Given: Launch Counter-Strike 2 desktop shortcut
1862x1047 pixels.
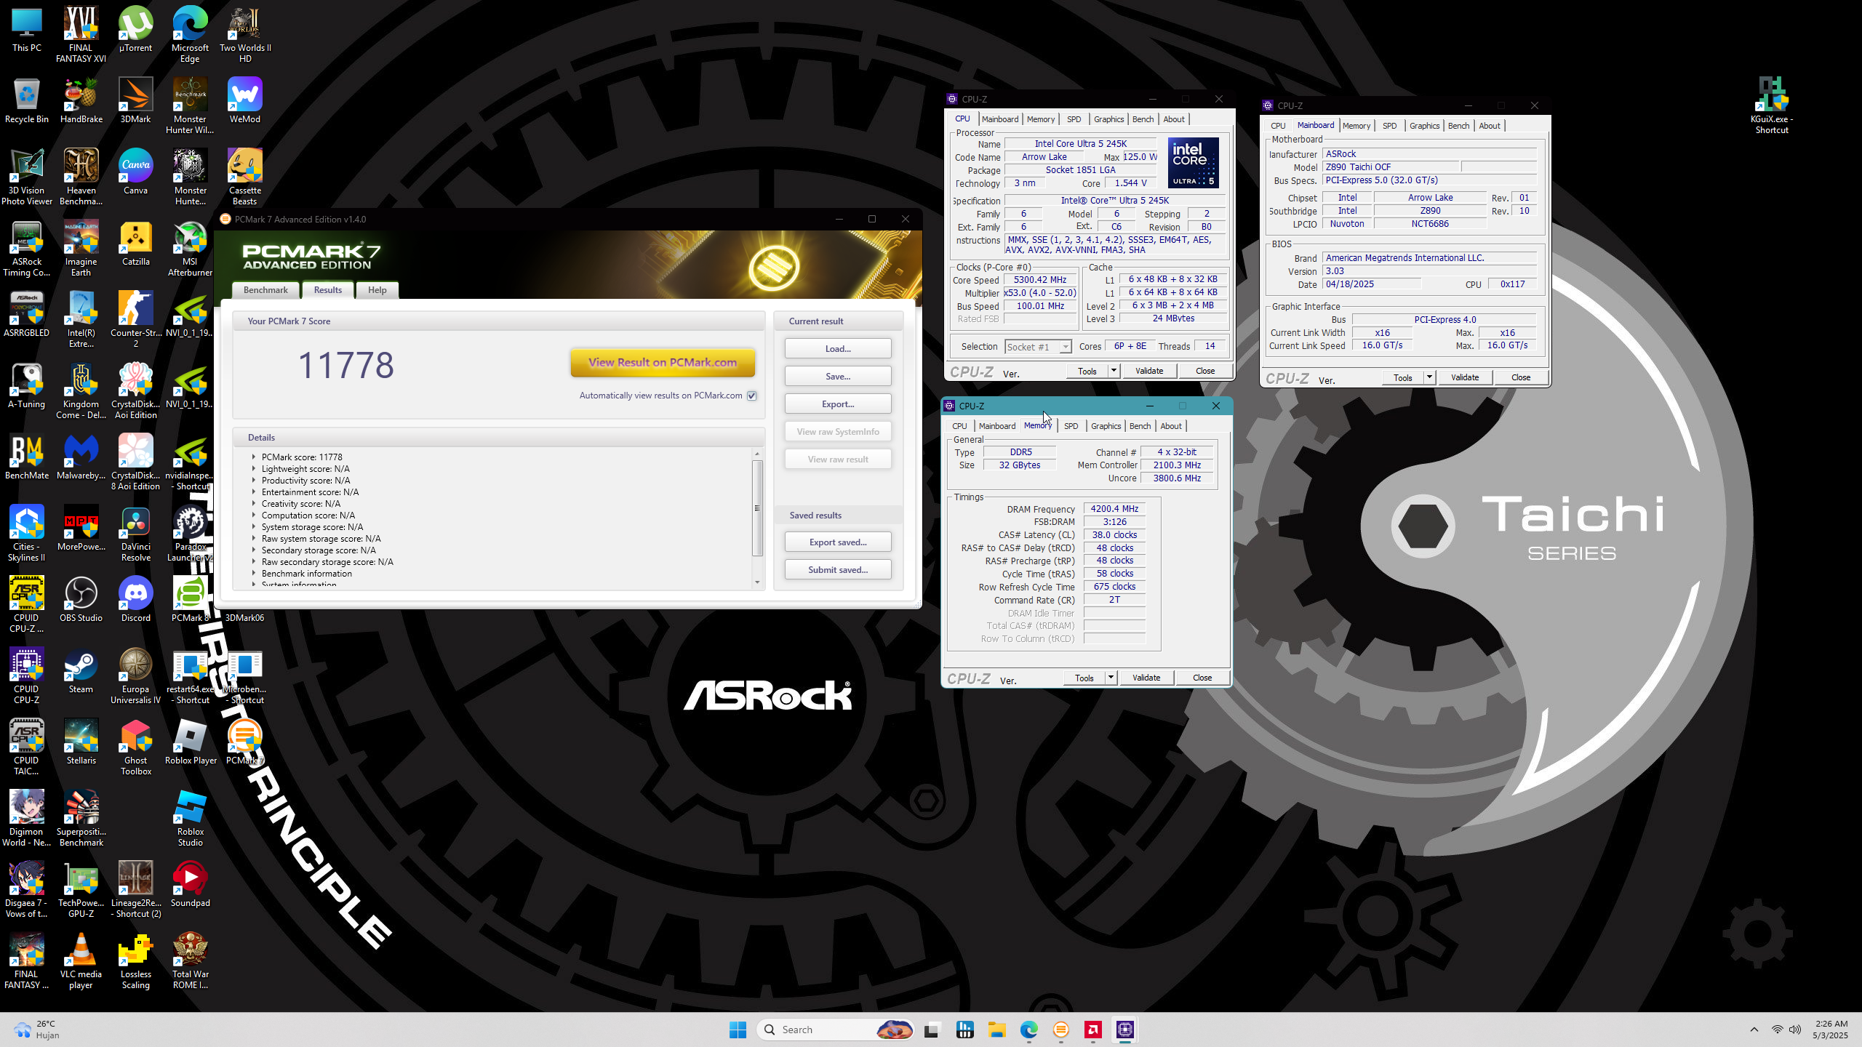Looking at the screenshot, I should [x=135, y=320].
